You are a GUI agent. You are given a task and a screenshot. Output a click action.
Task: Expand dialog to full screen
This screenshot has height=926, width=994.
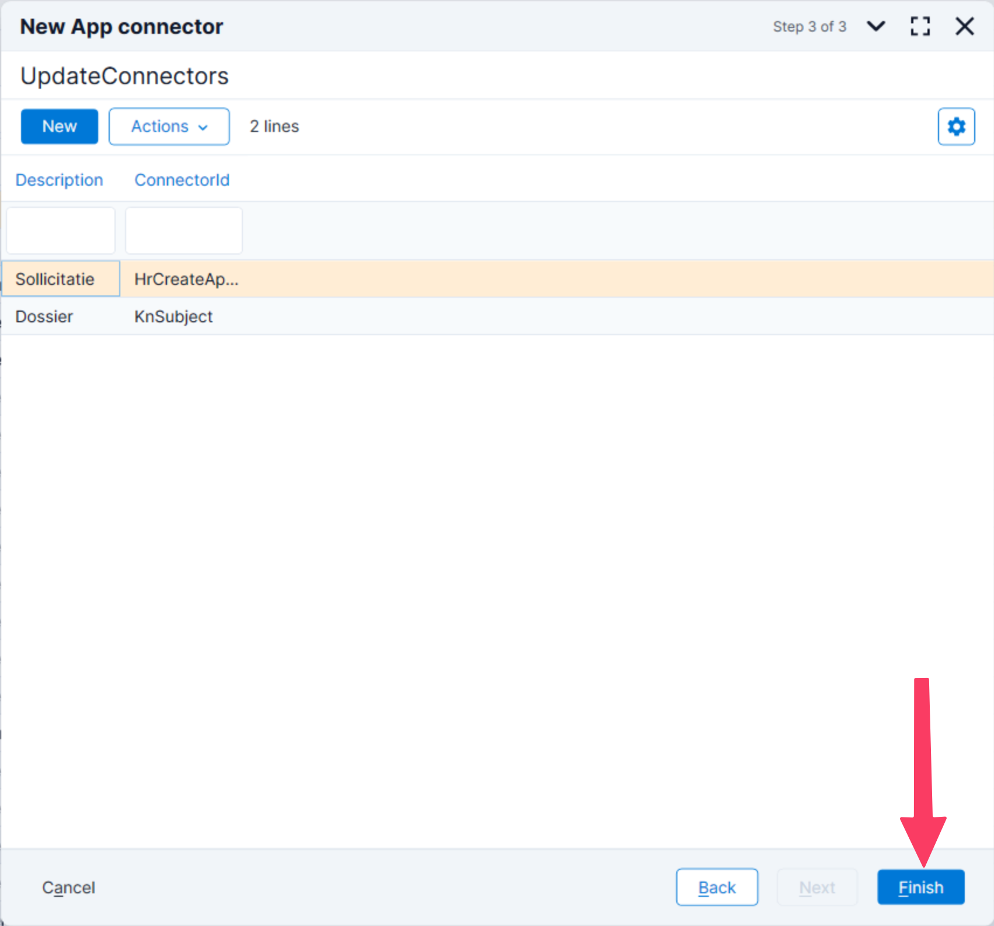(x=920, y=26)
